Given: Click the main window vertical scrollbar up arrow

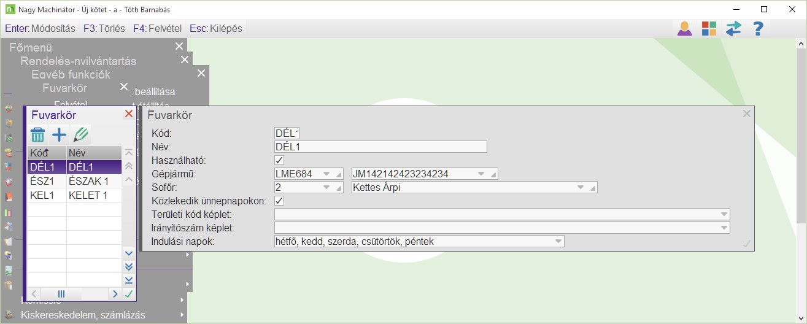Looking at the screenshot, I should tap(800, 44).
